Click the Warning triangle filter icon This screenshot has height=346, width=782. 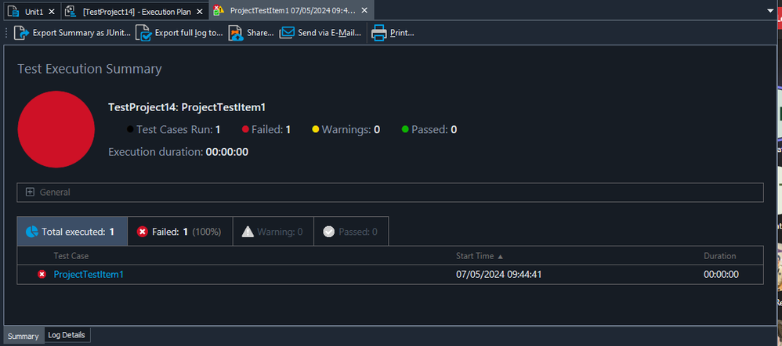(248, 232)
